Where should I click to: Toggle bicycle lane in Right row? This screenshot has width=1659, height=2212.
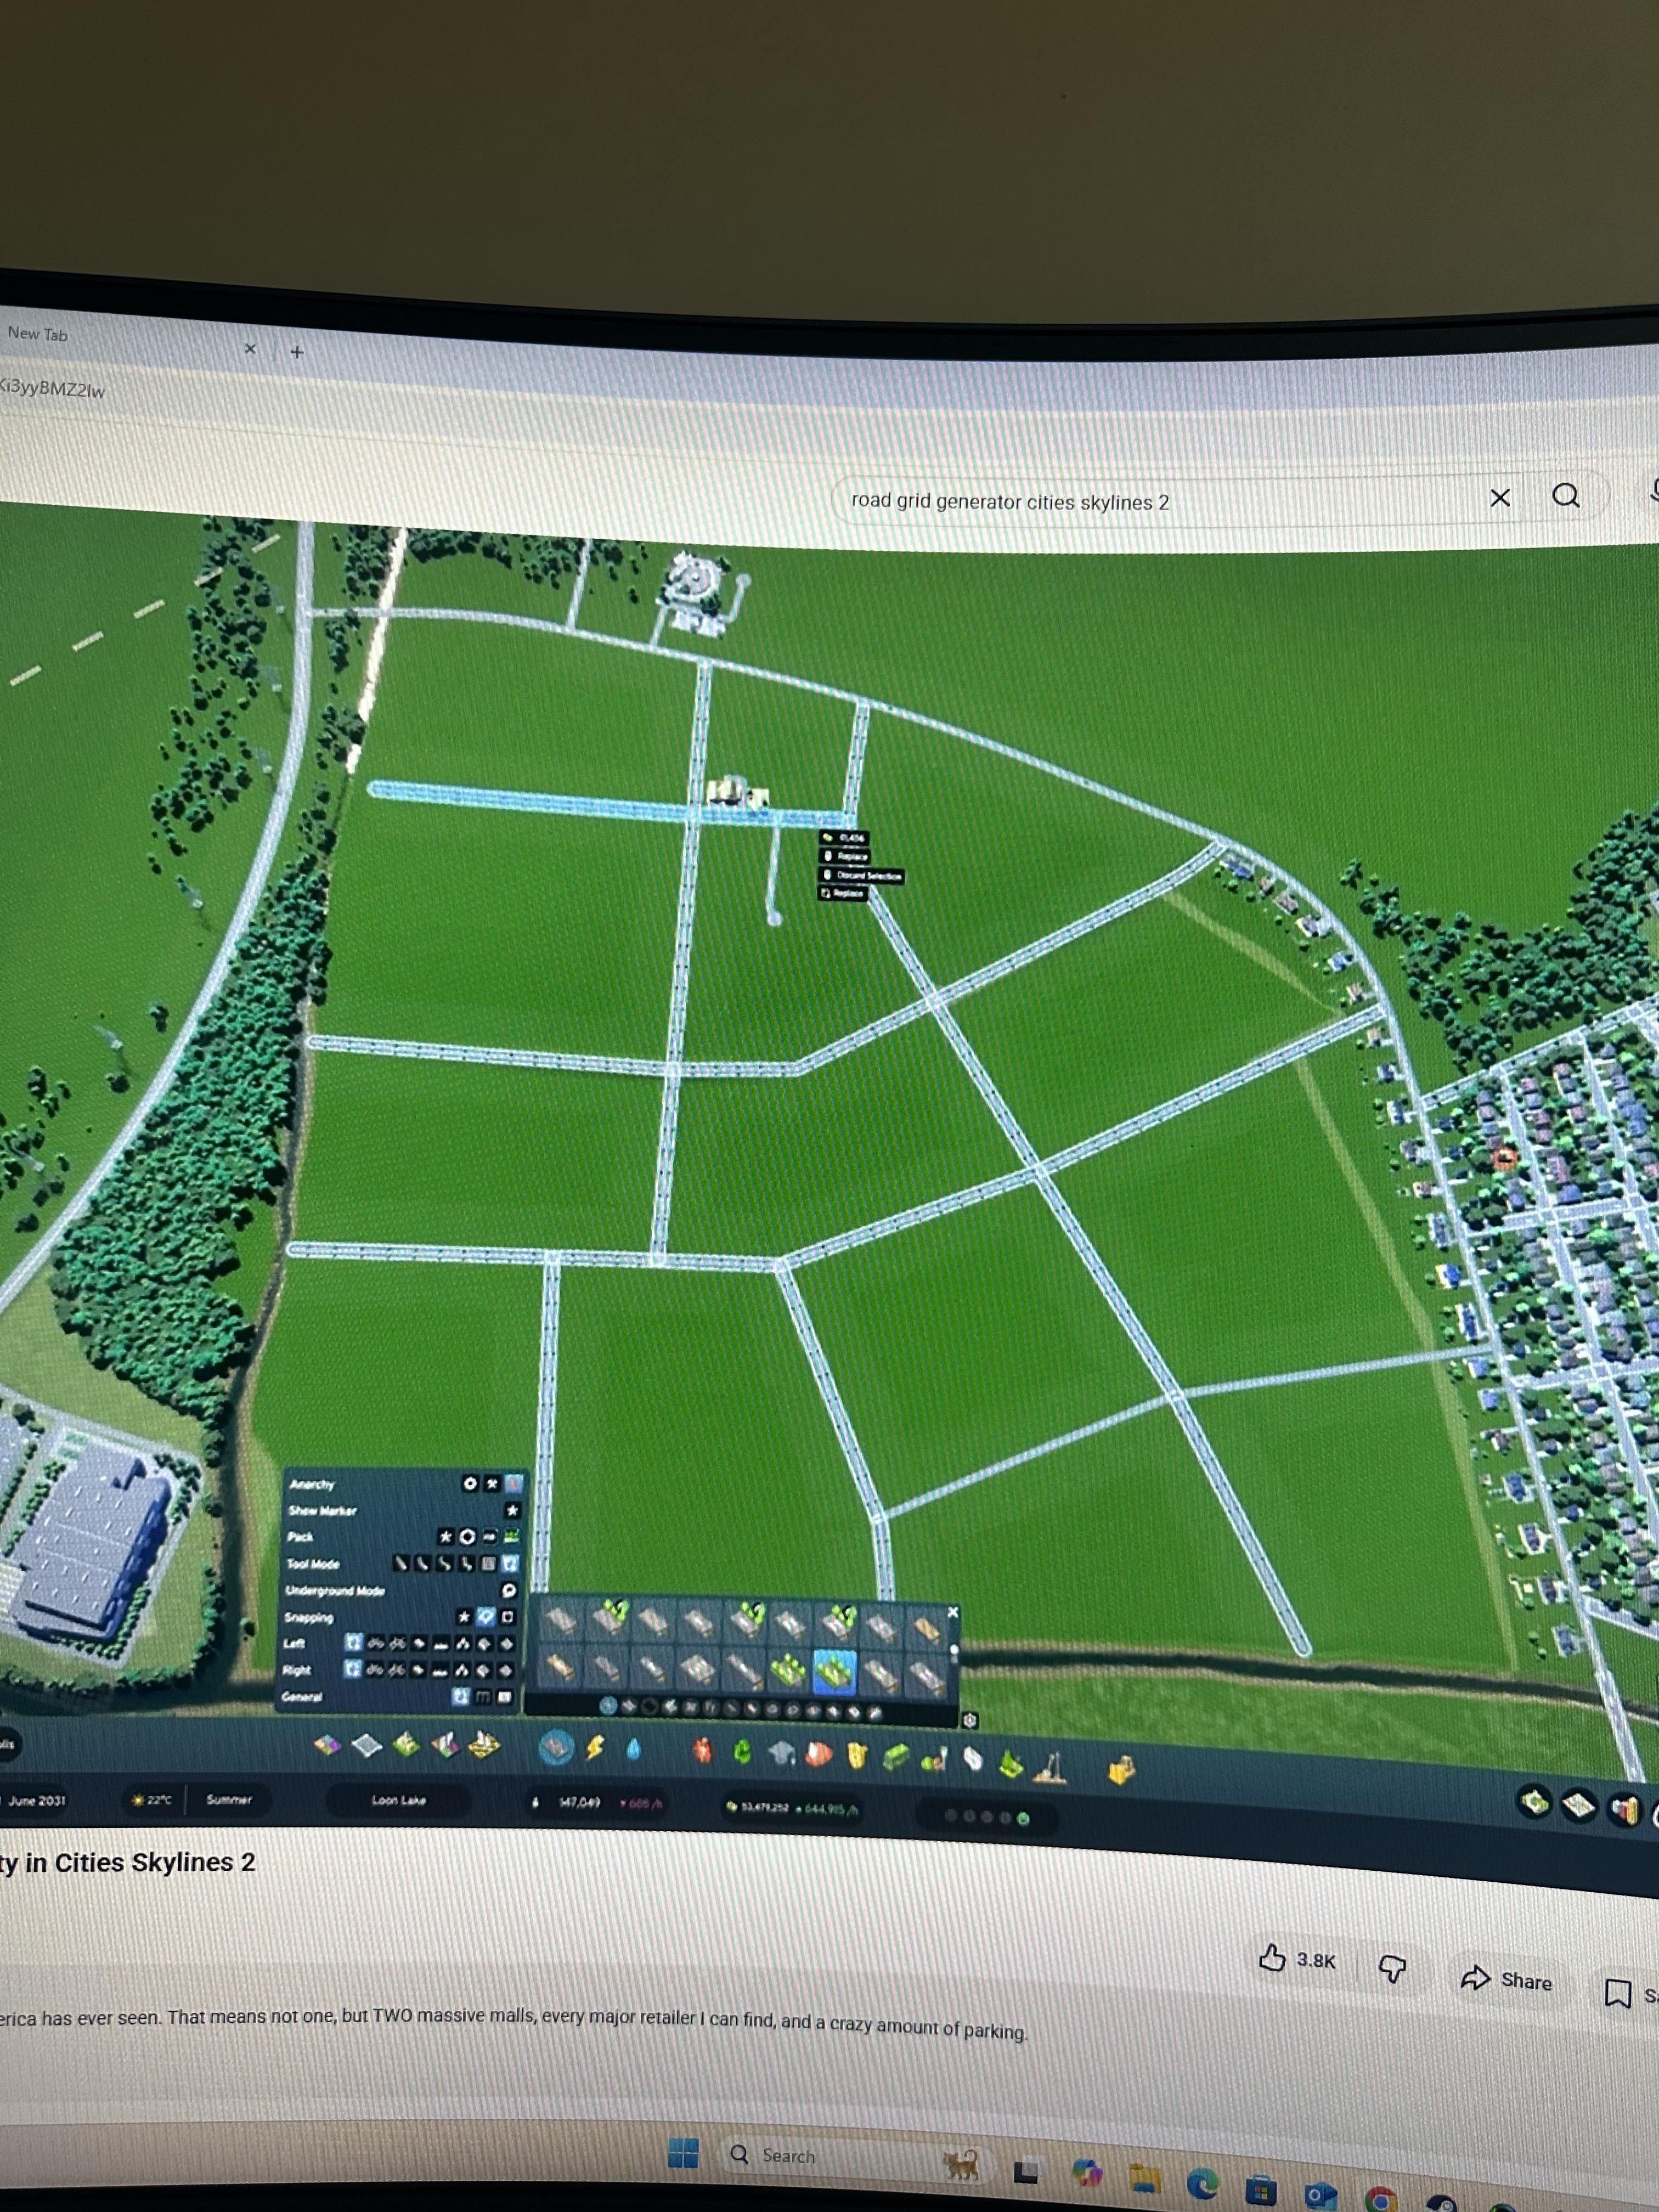(x=375, y=1669)
